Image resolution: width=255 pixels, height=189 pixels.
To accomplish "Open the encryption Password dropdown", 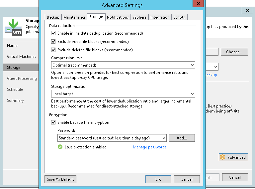I will click(112, 138).
